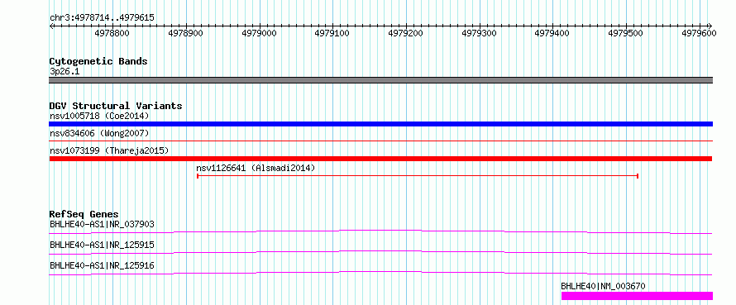The width and height of the screenshot is (736, 305).
Task: Click the BHLHE40-AS1|NR_125916 transcript label
Action: tap(102, 265)
